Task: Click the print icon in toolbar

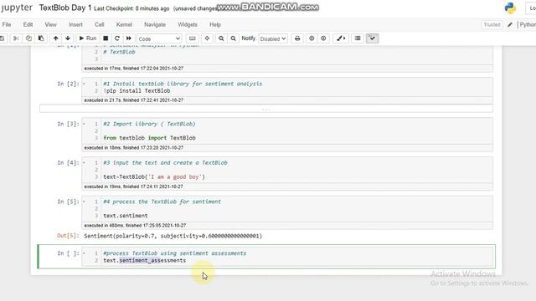Action: coord(297,38)
